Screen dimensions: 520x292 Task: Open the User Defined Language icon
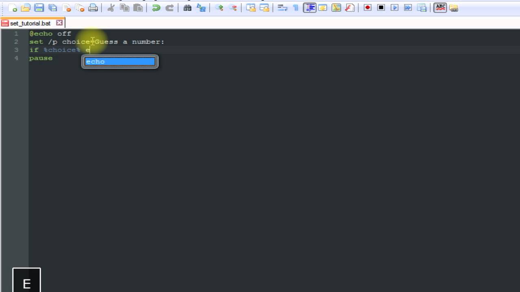323,8
